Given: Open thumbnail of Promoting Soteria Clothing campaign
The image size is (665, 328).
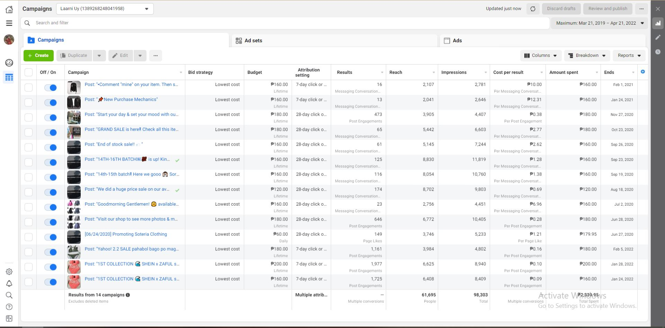Looking at the screenshot, I should coord(74,237).
